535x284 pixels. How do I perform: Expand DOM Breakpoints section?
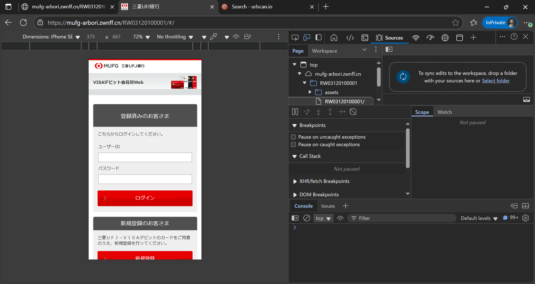coord(295,195)
